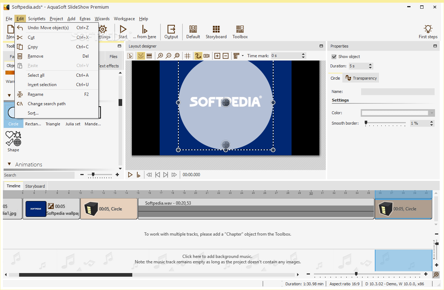
Task: Click play-from-here button under the preview
Action: (138, 175)
